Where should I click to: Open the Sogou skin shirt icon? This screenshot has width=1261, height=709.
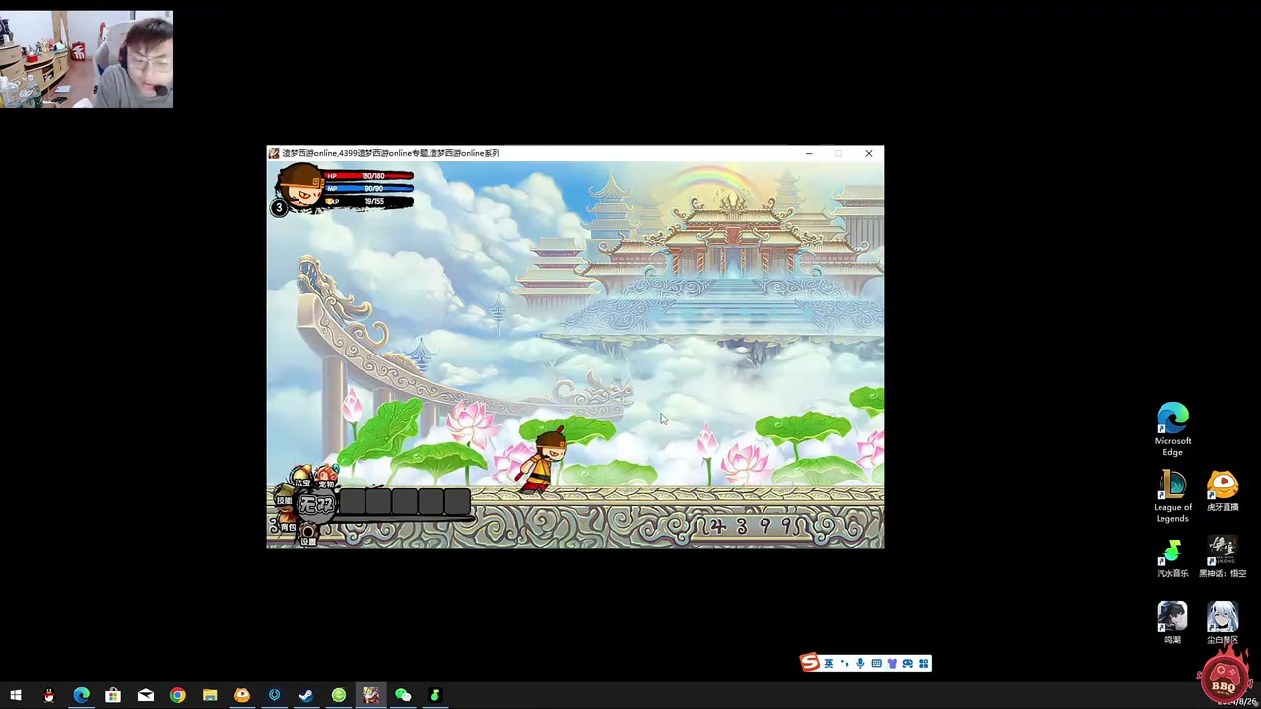coord(892,663)
